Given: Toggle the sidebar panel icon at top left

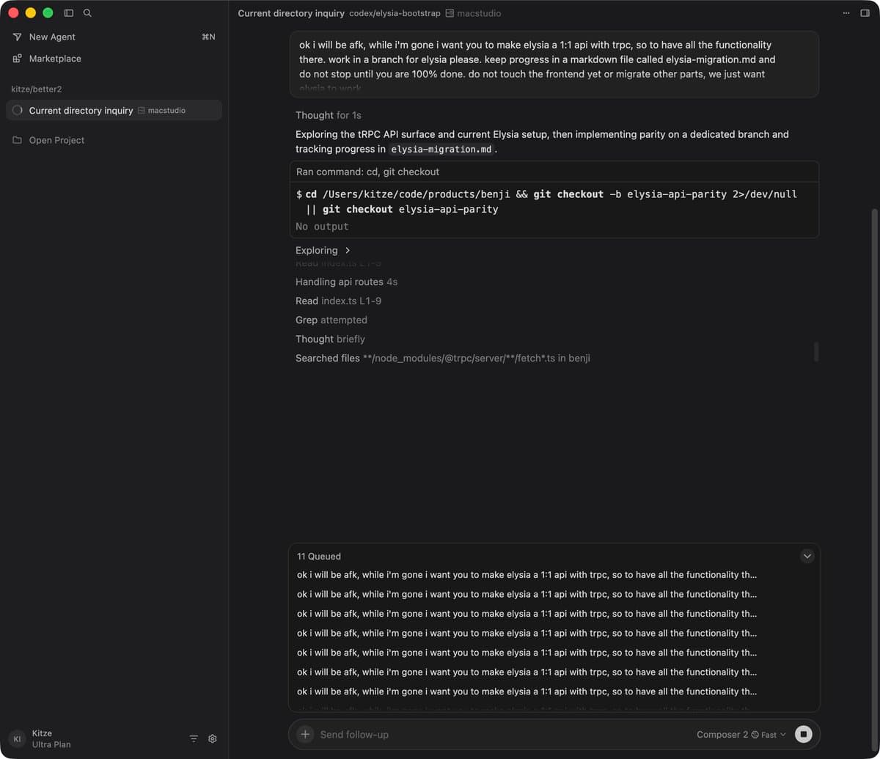Looking at the screenshot, I should [x=68, y=12].
